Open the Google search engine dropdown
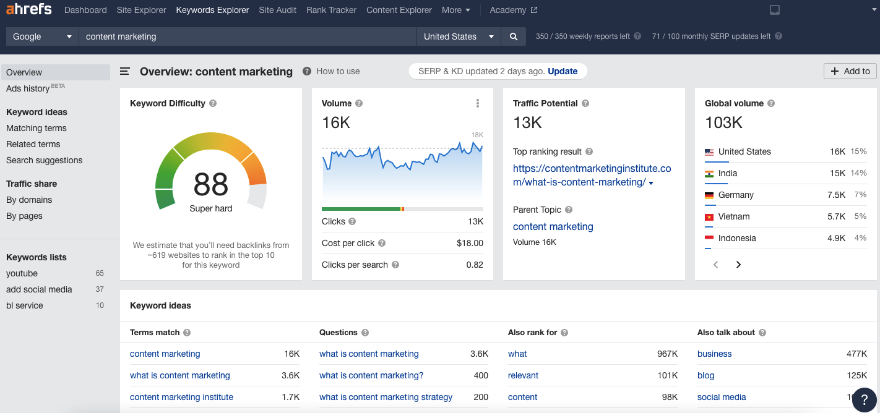The width and height of the screenshot is (880, 413). (43, 36)
